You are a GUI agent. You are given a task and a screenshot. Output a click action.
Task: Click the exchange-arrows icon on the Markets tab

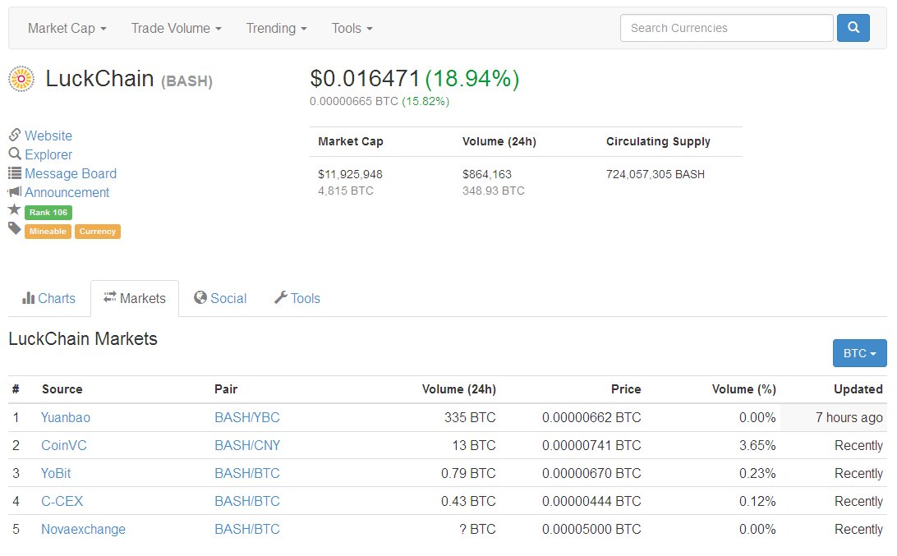coord(108,298)
